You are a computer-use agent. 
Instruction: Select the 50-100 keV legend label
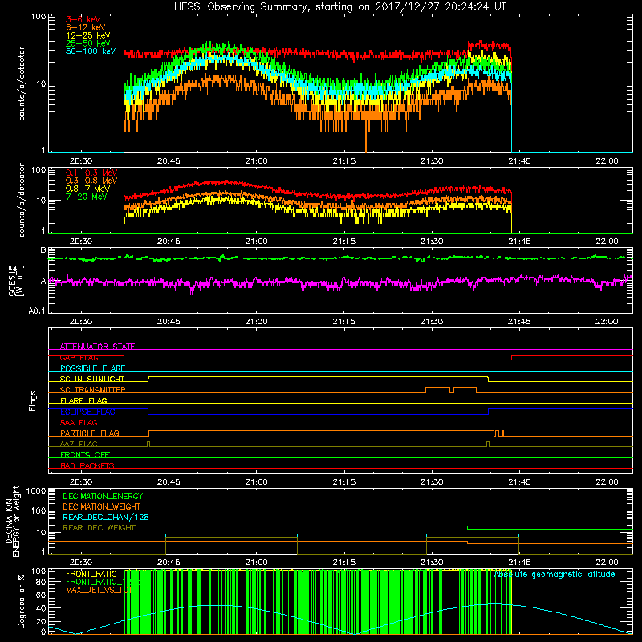[91, 51]
